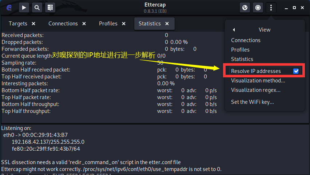The image size is (310, 175).
Task: Click the SSL dissection warning line
Action: point(91,162)
